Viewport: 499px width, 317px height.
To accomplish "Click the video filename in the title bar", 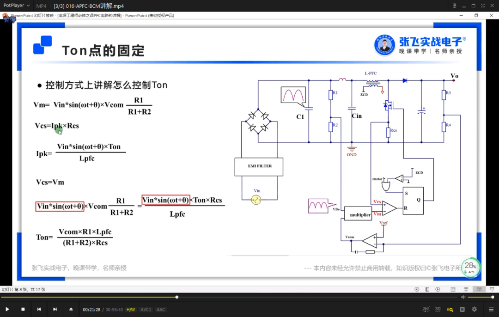I will point(88,6).
